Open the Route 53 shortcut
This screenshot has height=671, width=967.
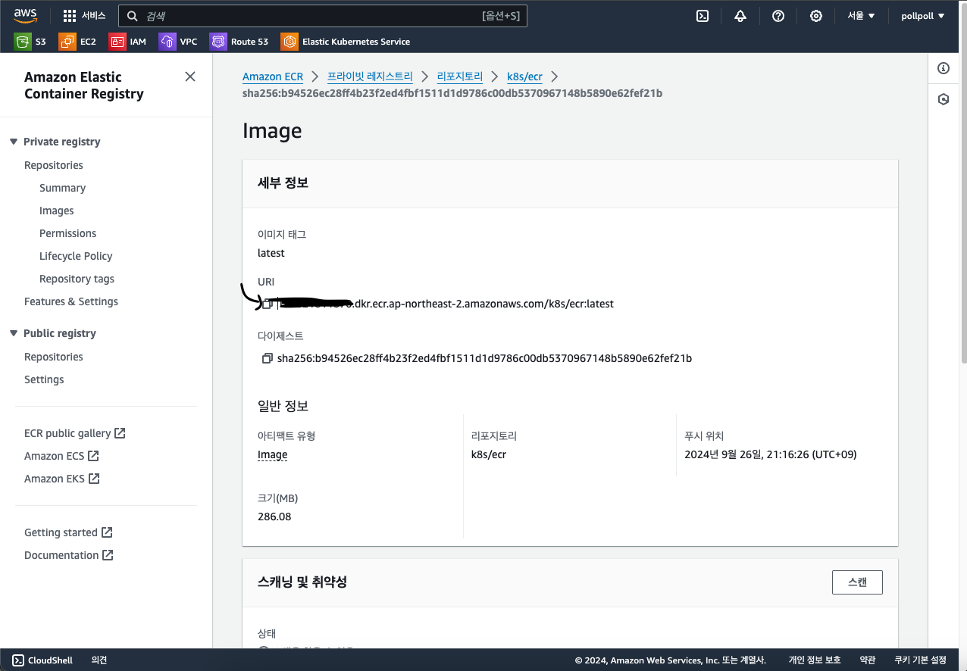click(239, 42)
